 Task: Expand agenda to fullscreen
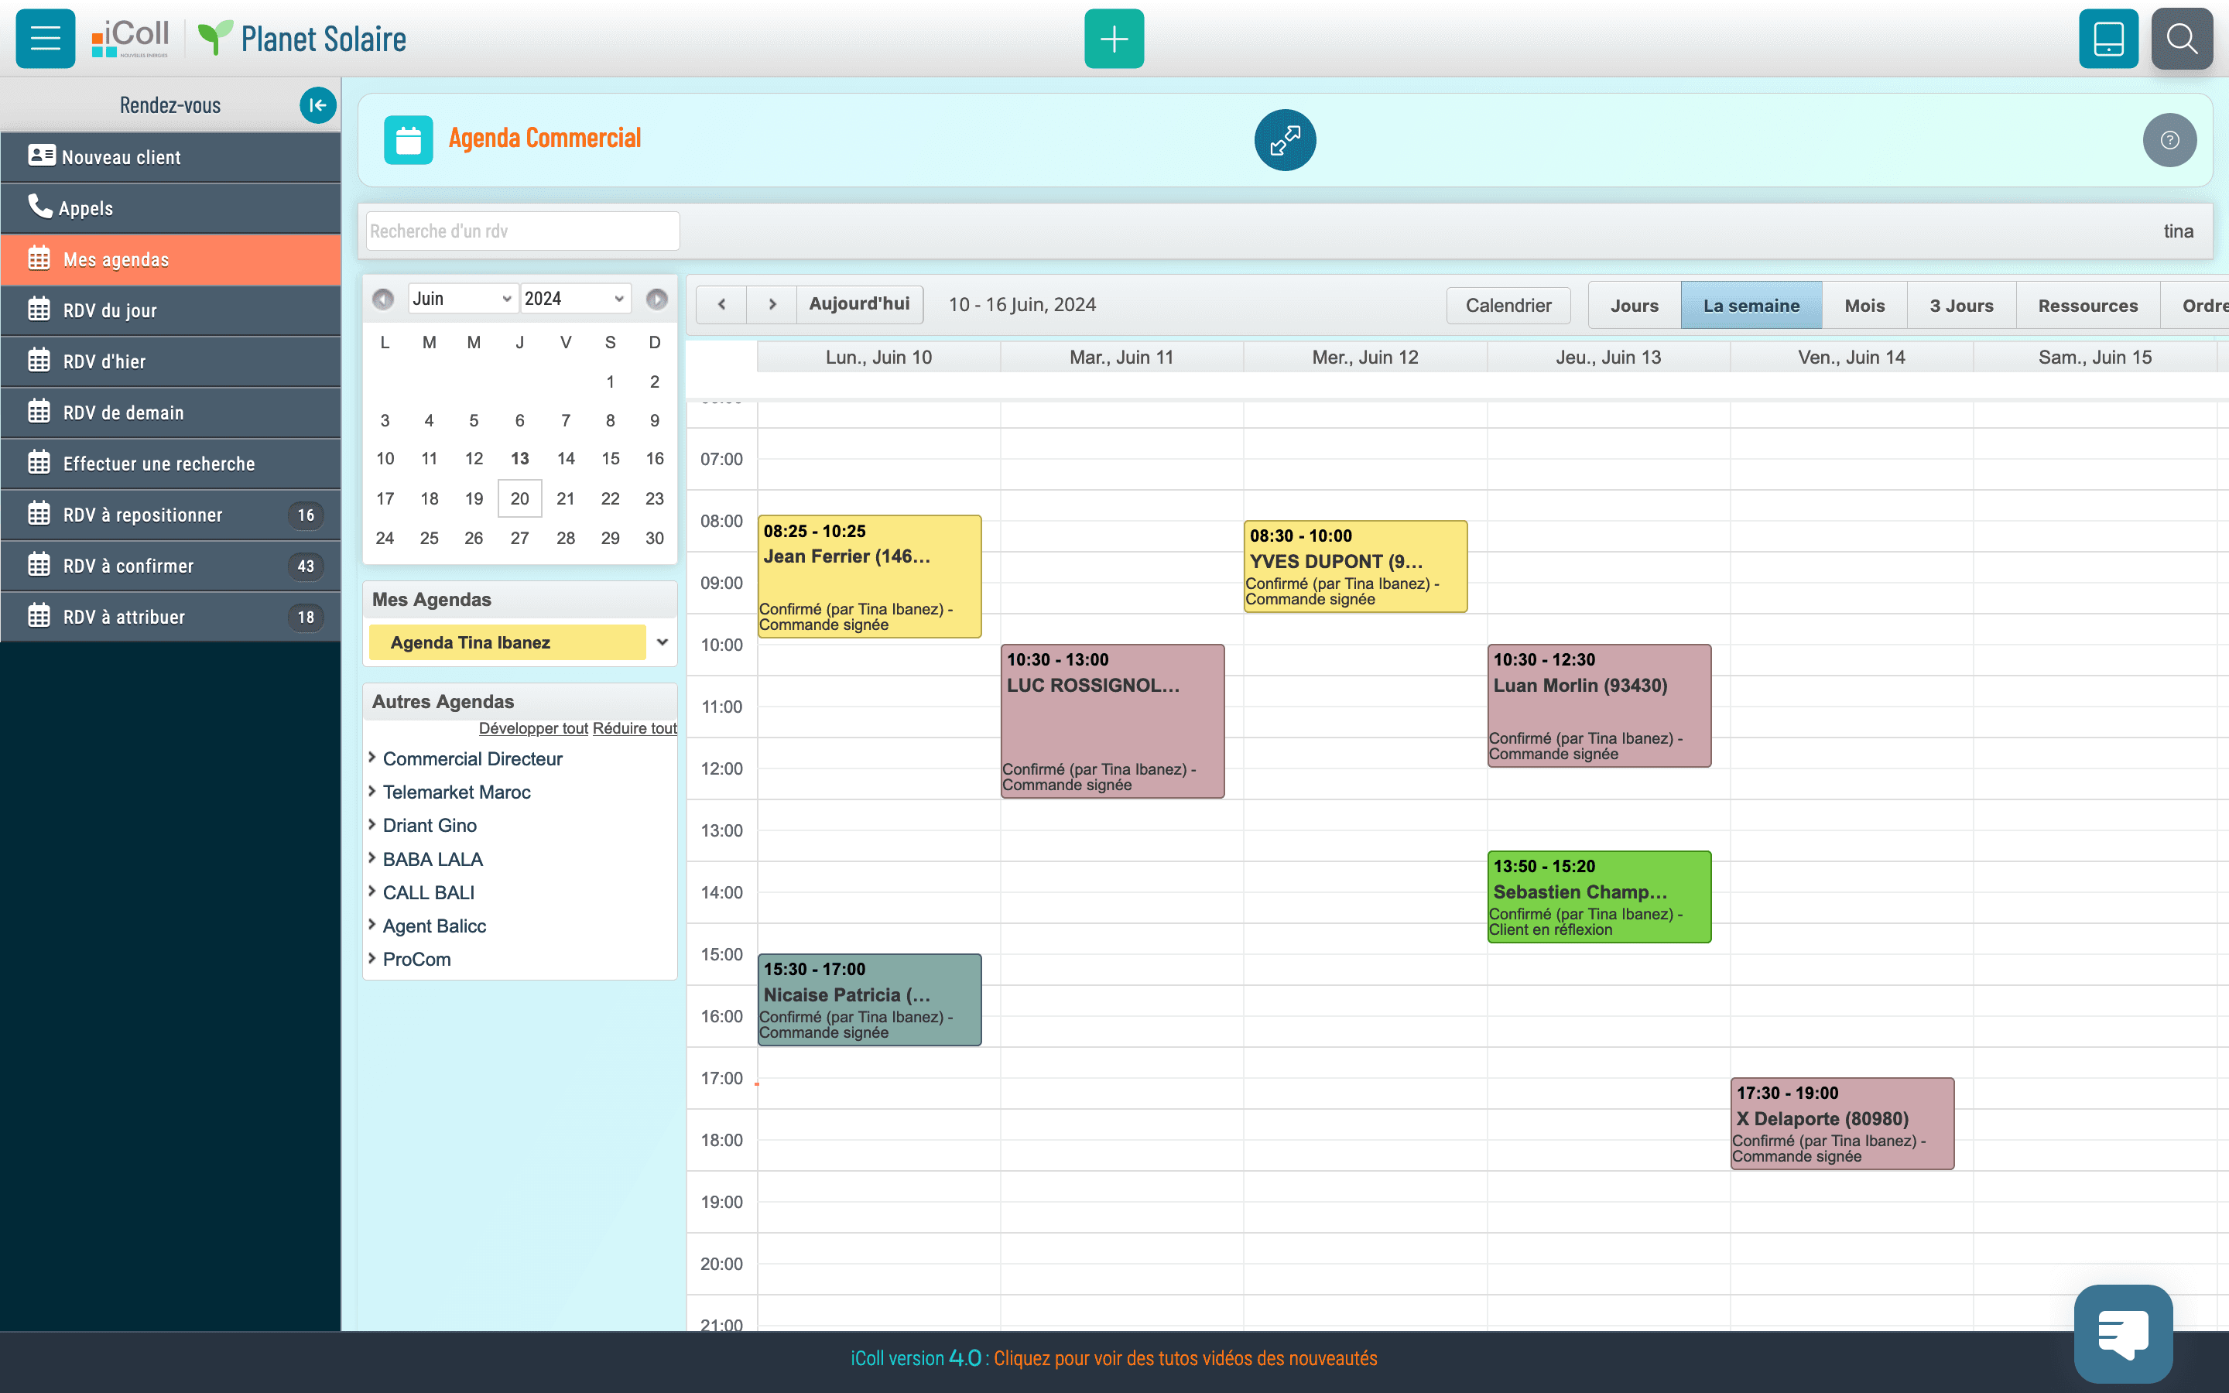1285,140
